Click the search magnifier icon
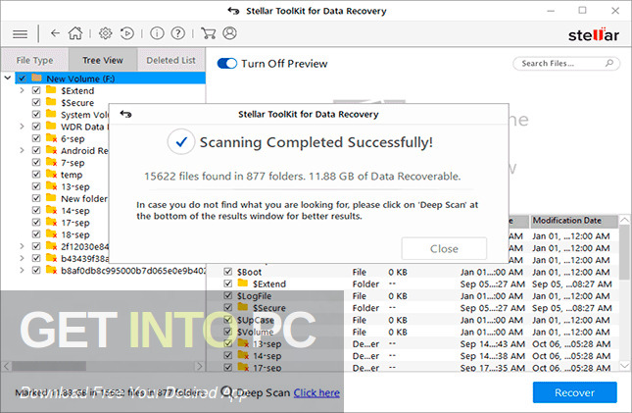 coord(609,63)
